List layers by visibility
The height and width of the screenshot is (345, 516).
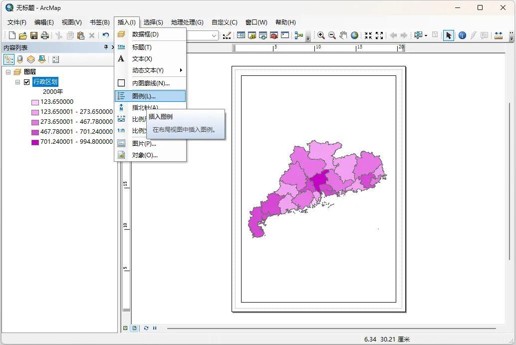[31, 59]
